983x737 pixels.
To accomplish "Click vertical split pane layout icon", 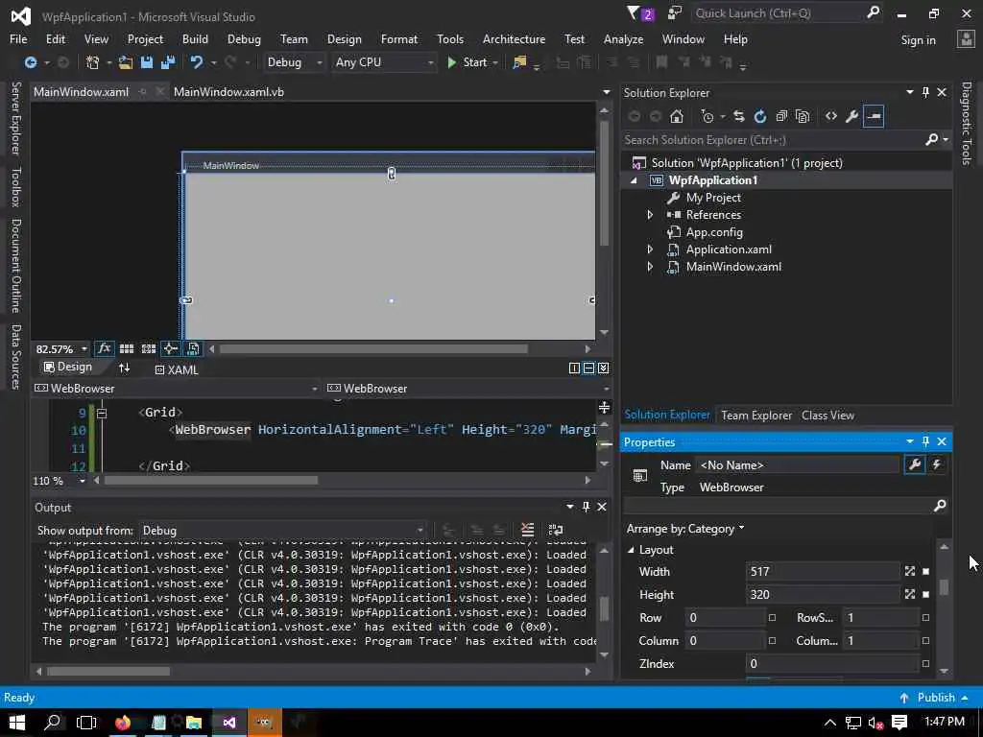I will [574, 368].
